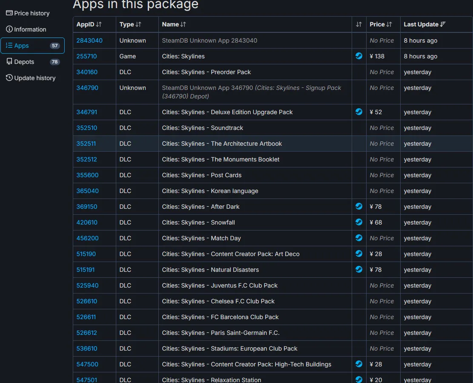Image resolution: width=473 pixels, height=383 pixels.
Task: Open AppID 365040 link
Action: click(87, 191)
